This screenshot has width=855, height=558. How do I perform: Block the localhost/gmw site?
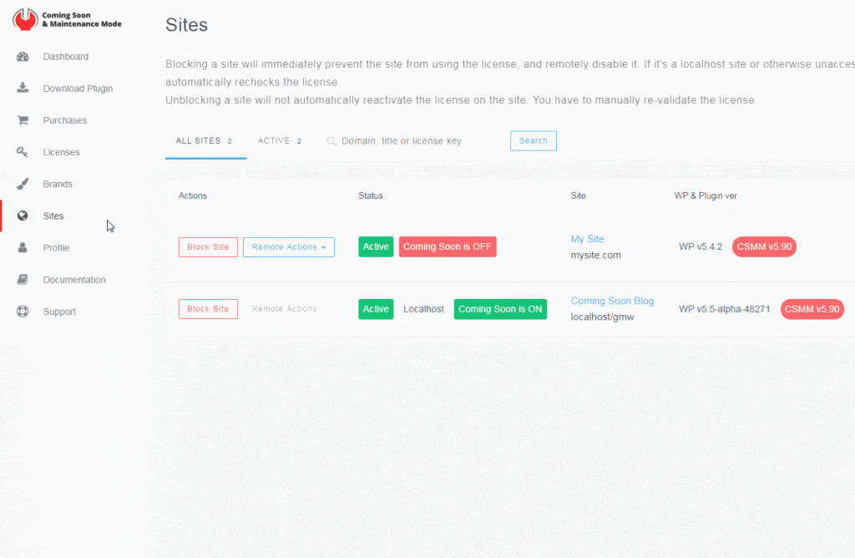point(208,309)
